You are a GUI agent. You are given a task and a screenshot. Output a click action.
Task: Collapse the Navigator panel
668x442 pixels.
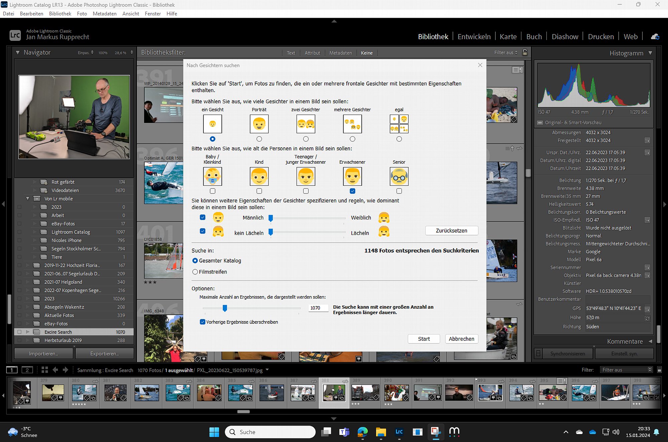[x=18, y=52]
